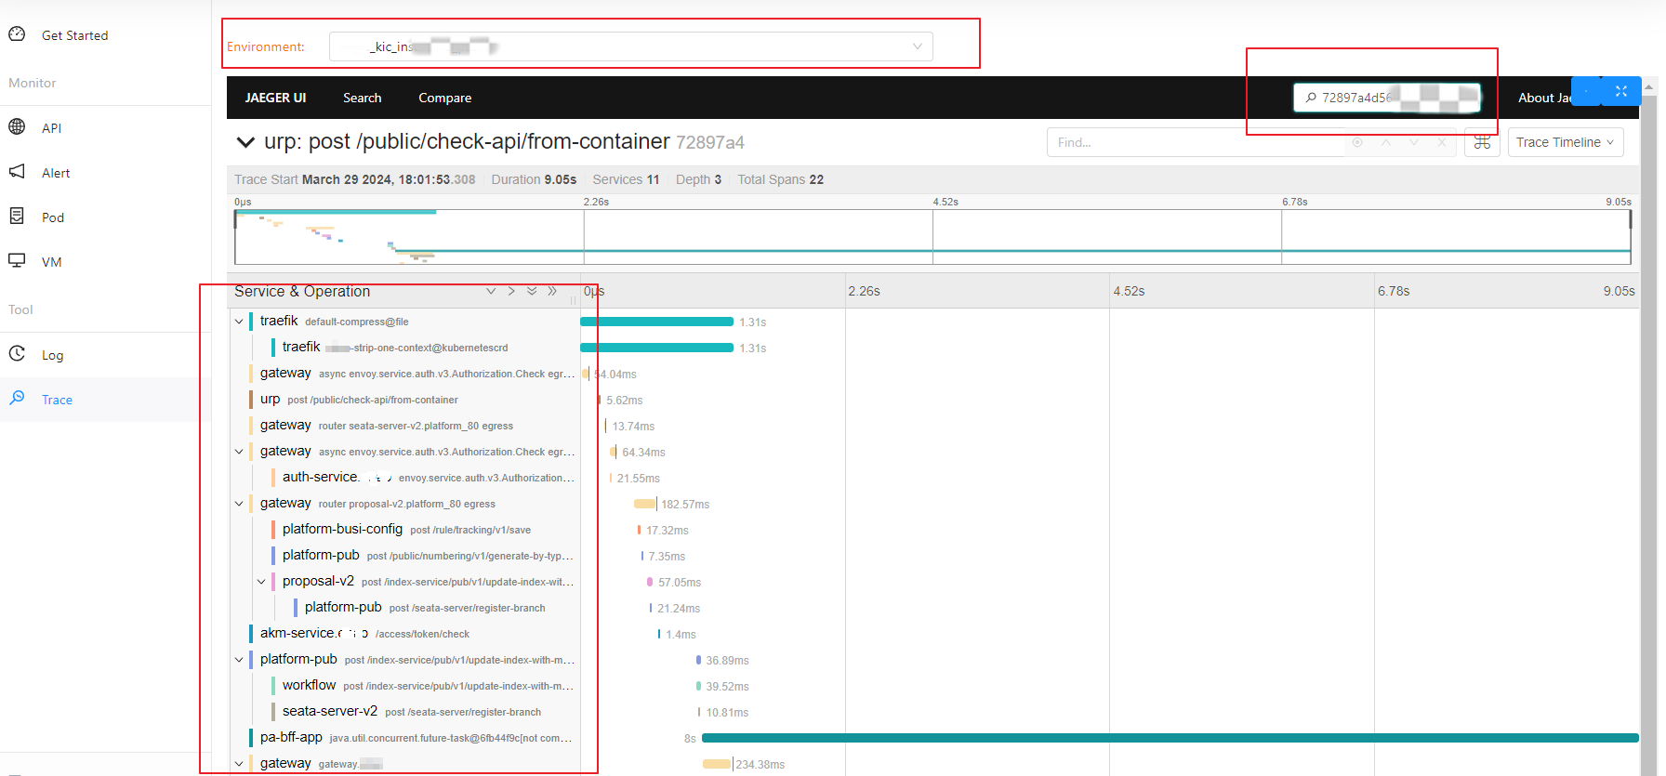The width and height of the screenshot is (1666, 776).
Task: Open the Compare tab in Jaeger UI
Action: click(444, 98)
